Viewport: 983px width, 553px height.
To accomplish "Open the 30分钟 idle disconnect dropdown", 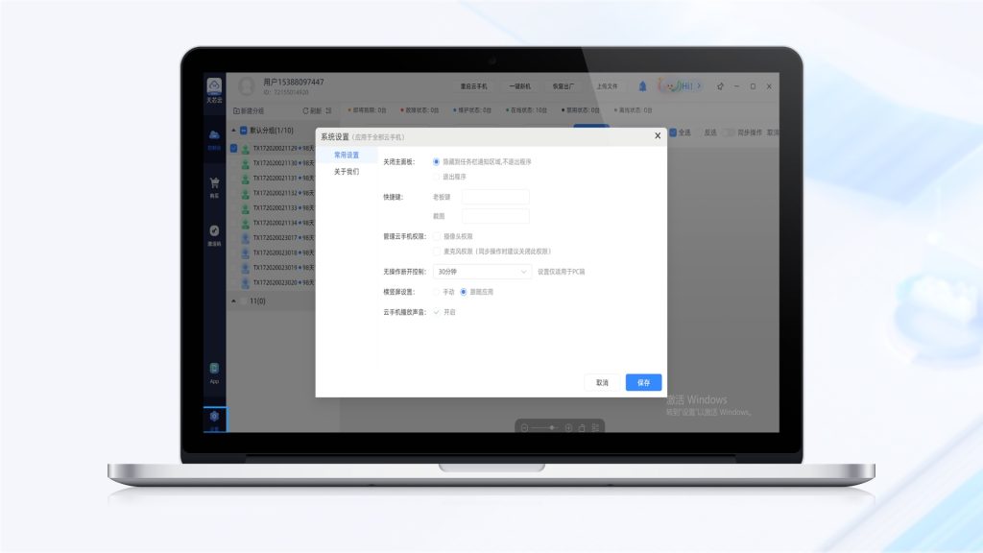I will click(482, 272).
